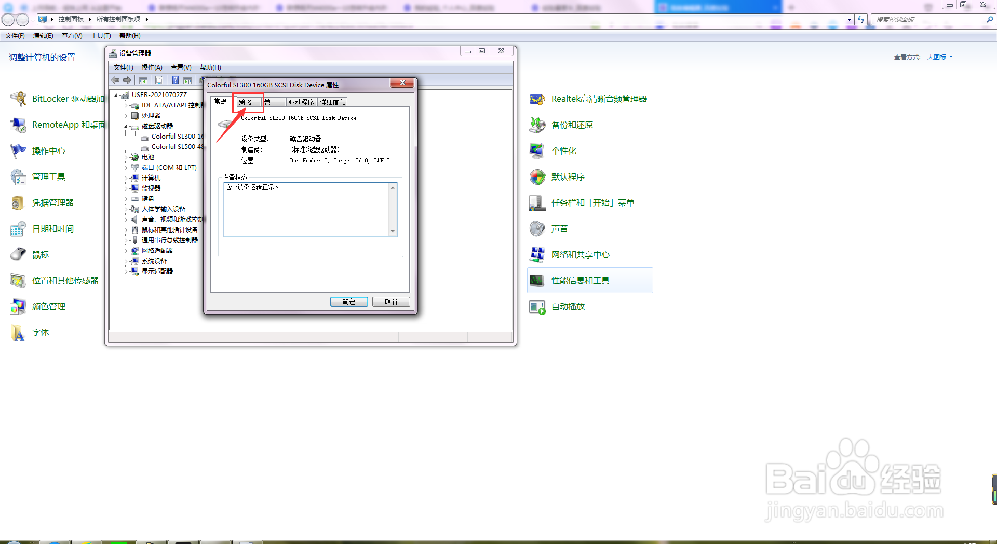This screenshot has width=997, height=544.
Task: Click Device Manager properties toolbar icon
Action: [159, 80]
